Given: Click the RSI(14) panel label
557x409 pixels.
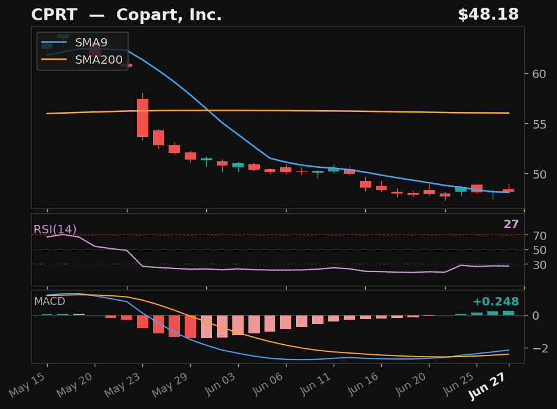Looking at the screenshot, I should (x=55, y=229).
